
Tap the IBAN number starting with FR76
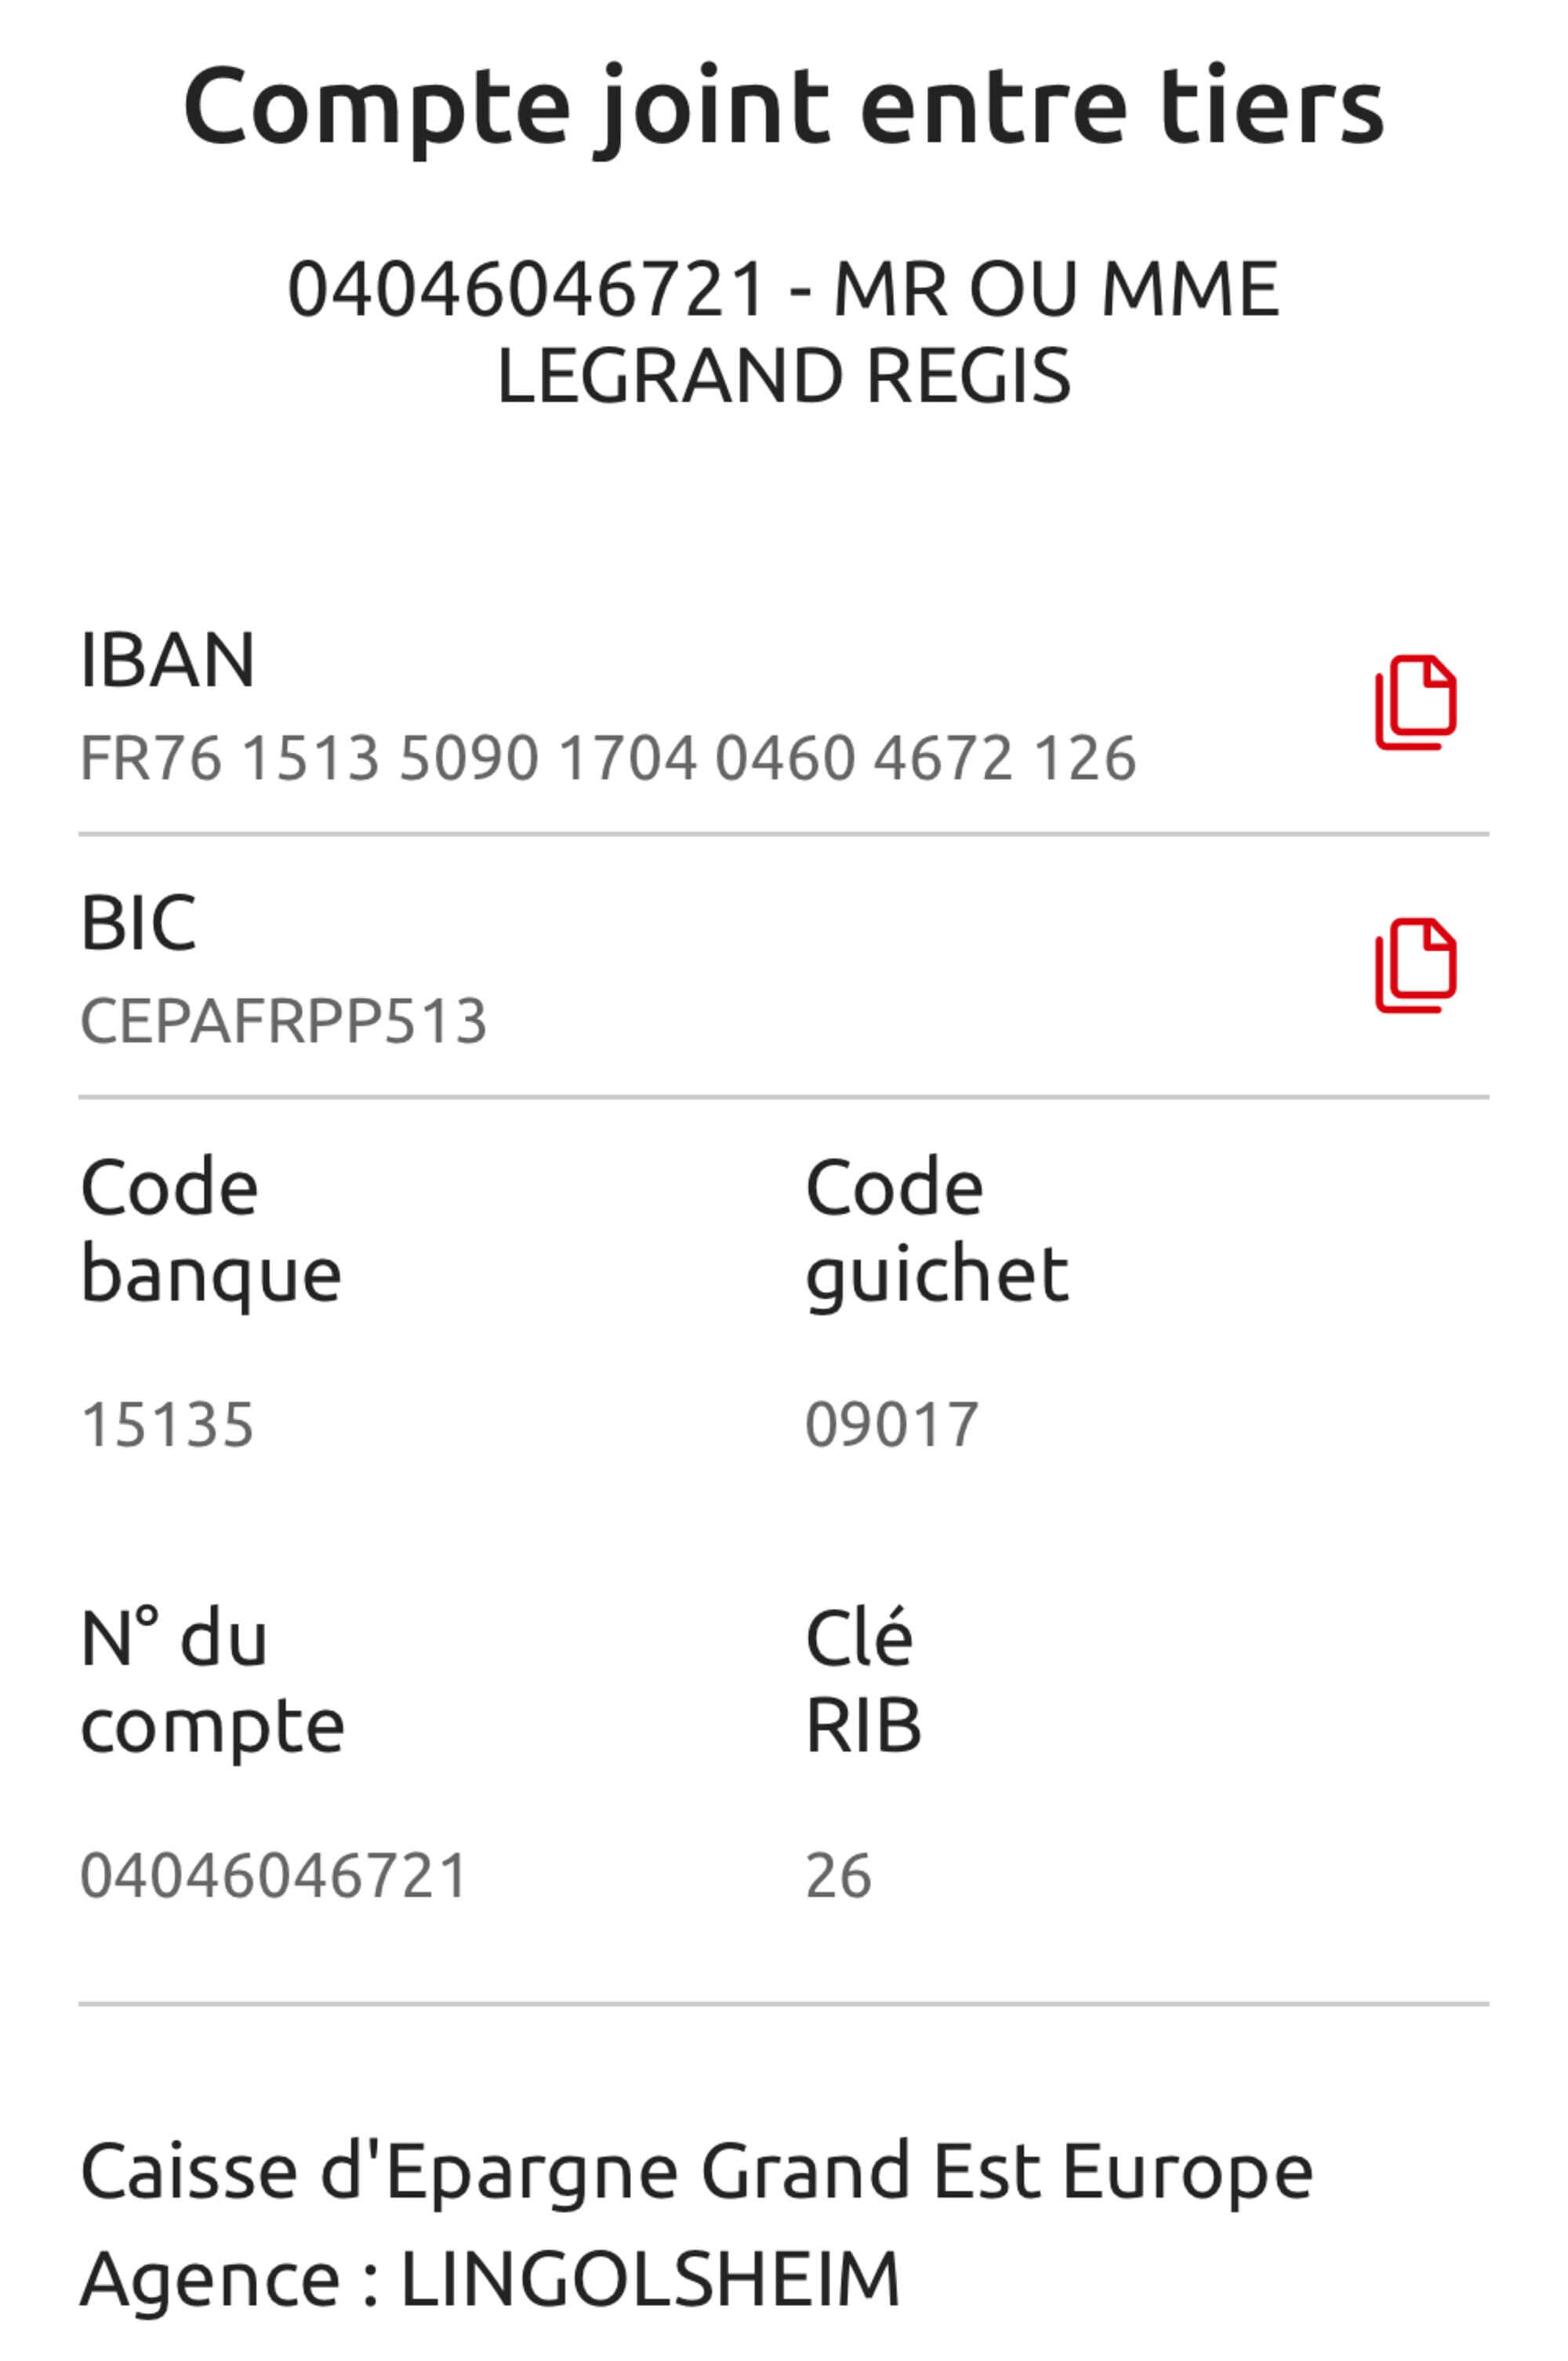(608, 759)
